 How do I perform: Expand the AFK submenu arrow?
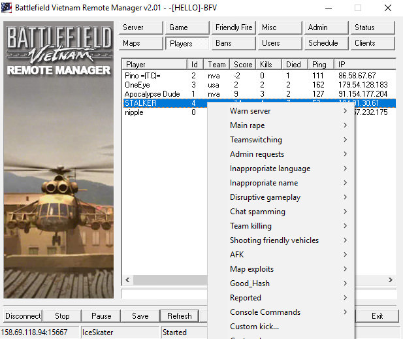[344, 255]
